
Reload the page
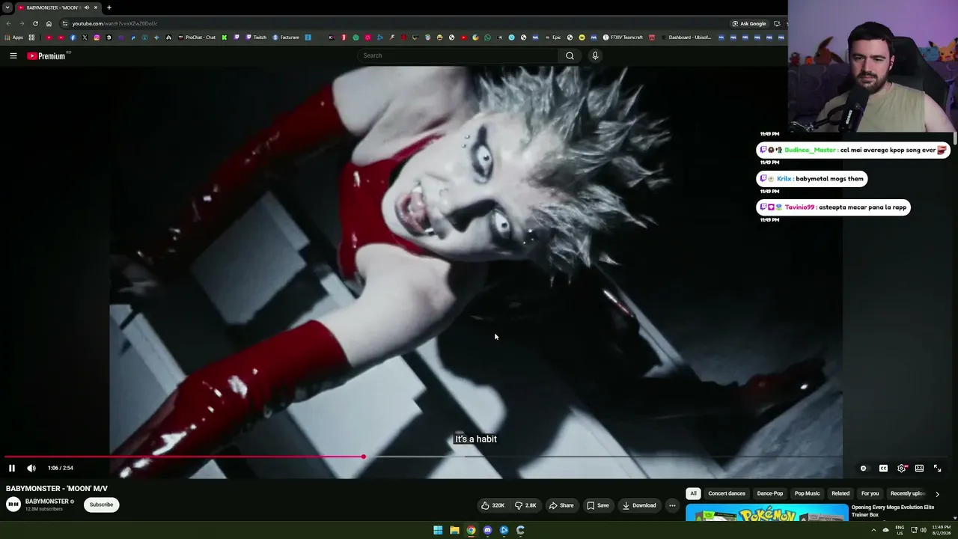coord(35,23)
